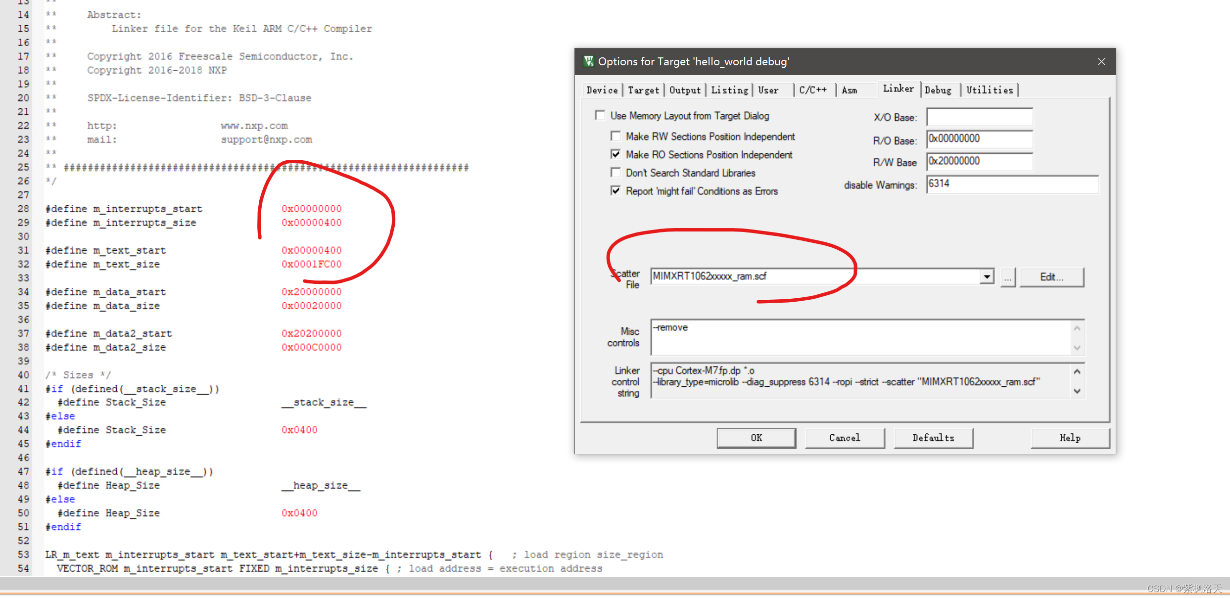Uncheck Make RO Sections Position Independent

(615, 154)
